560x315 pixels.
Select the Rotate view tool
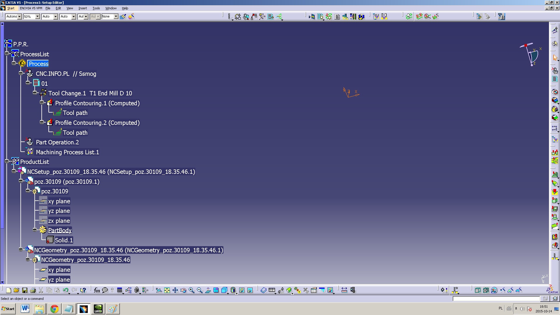click(x=183, y=290)
